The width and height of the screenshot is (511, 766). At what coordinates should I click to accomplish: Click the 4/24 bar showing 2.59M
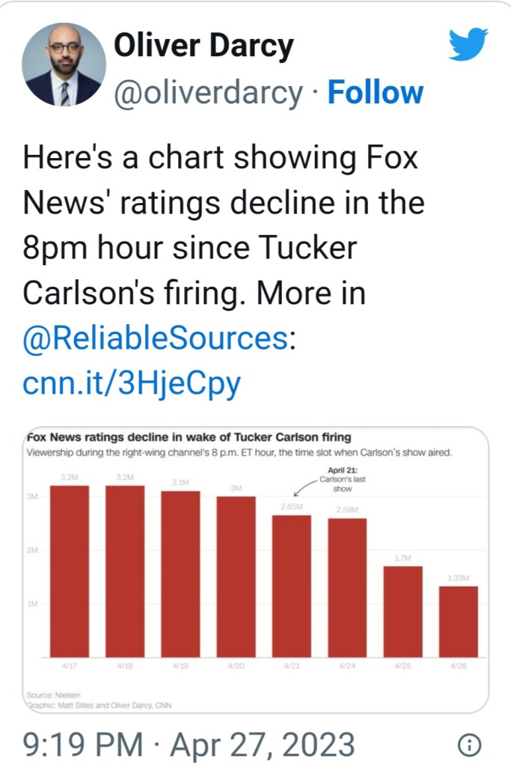(347, 588)
